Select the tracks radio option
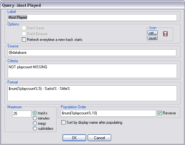The image size is (185, 145). [35, 113]
